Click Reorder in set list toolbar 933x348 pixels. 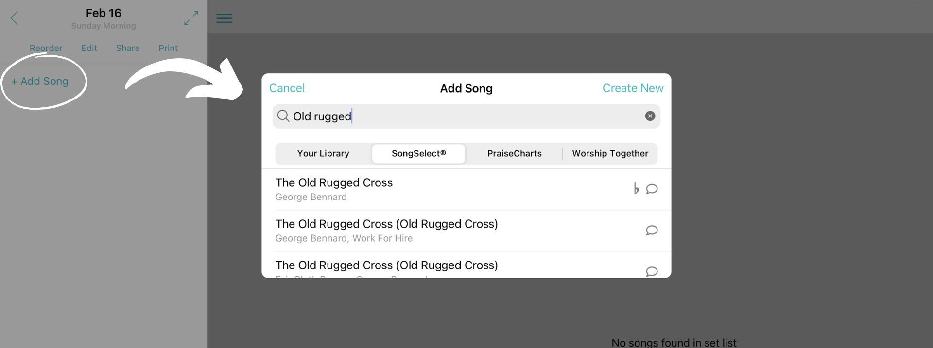tap(46, 48)
